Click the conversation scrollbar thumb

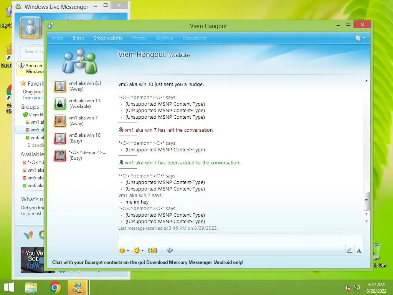(367, 201)
